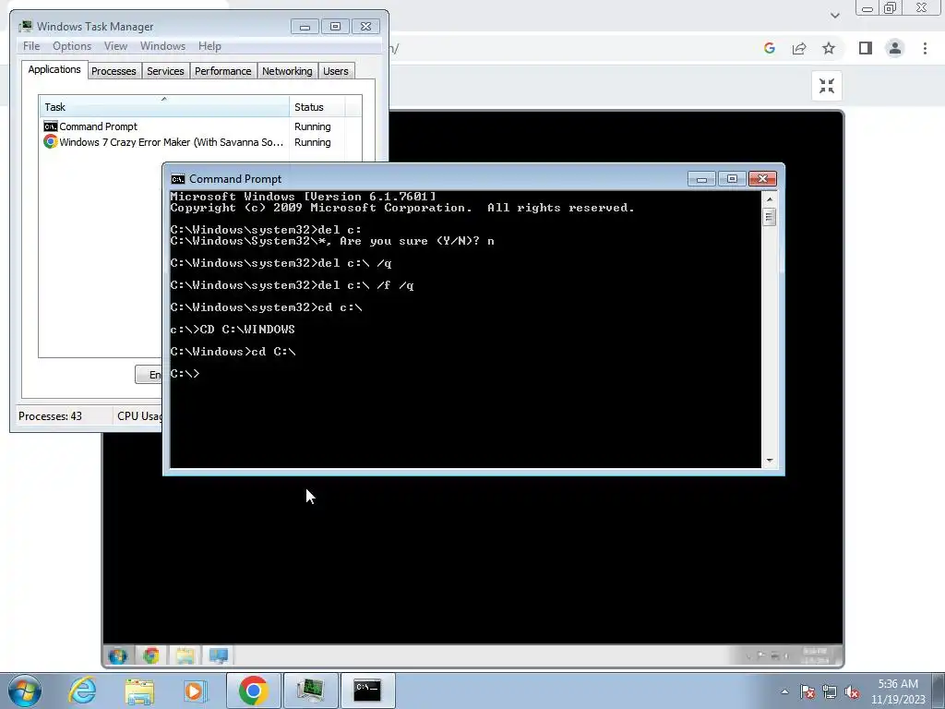
Task: Sort by the Task column header
Action: click(164, 107)
